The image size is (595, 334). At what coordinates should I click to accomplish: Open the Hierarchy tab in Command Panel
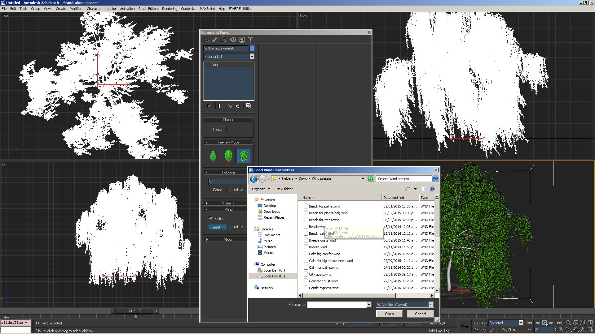pos(224,40)
